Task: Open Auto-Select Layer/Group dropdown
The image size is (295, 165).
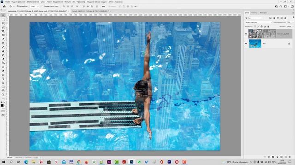Action: (35, 6)
